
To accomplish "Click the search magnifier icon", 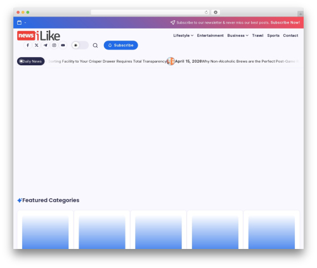I will pos(95,46).
